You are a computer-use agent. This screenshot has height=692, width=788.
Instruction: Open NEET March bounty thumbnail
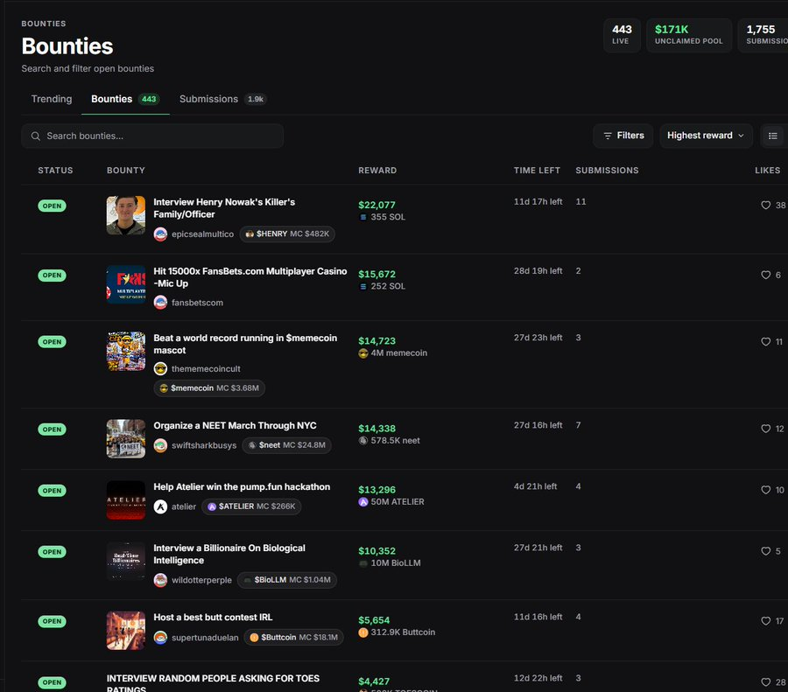[125, 438]
